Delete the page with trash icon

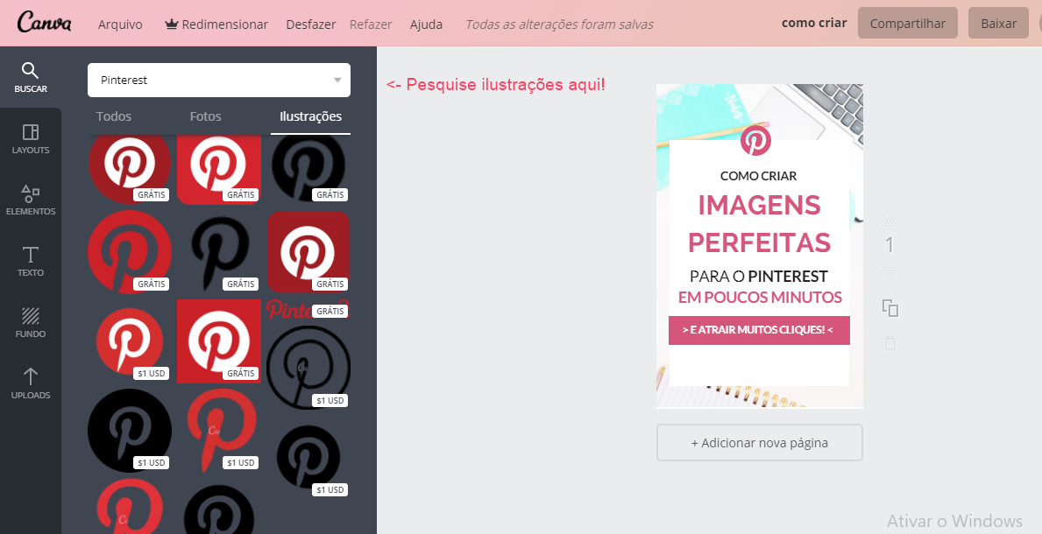(890, 342)
